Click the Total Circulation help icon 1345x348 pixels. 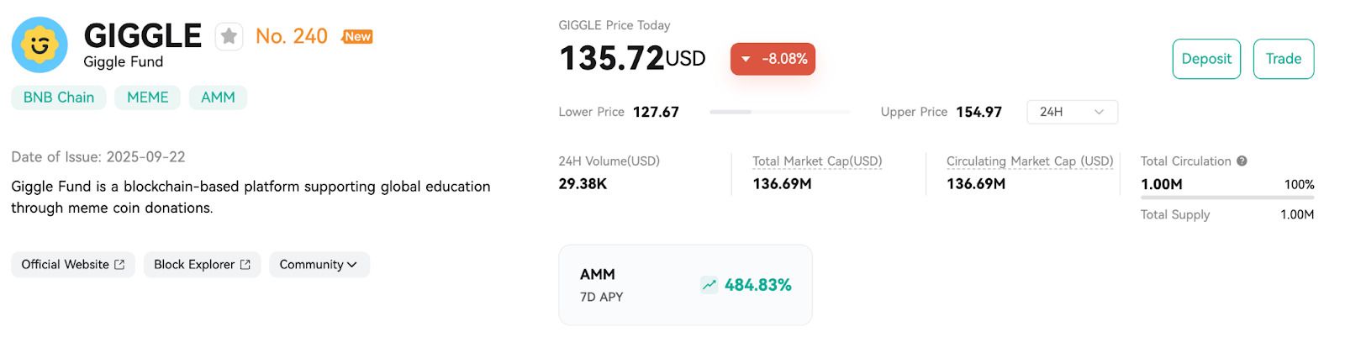1242,161
